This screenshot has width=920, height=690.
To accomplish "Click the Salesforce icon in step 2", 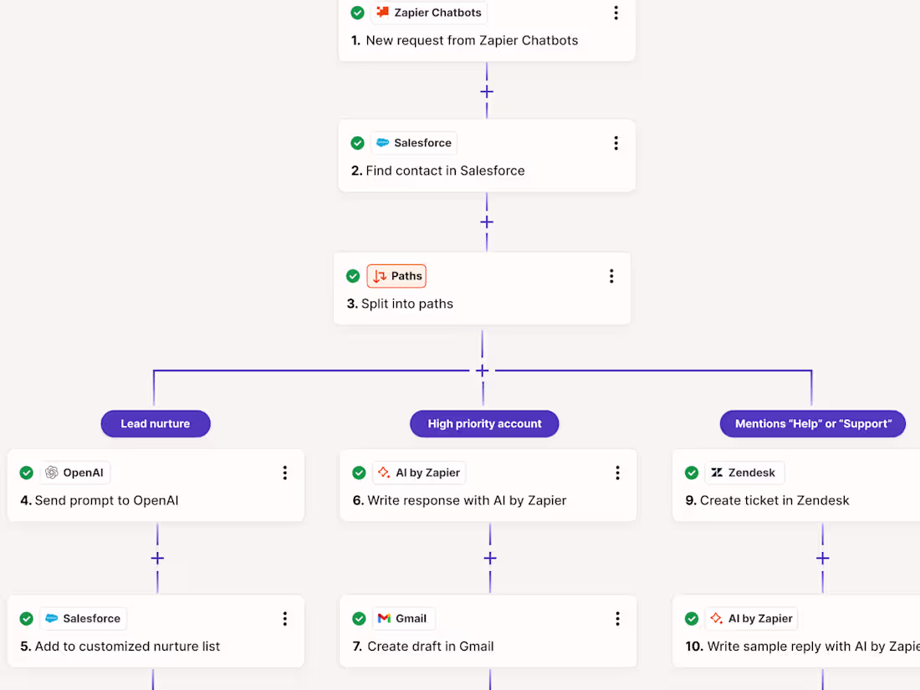I will (383, 143).
